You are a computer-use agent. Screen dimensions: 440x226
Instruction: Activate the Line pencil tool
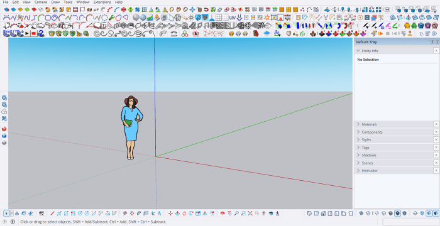pyautogui.click(x=52, y=213)
